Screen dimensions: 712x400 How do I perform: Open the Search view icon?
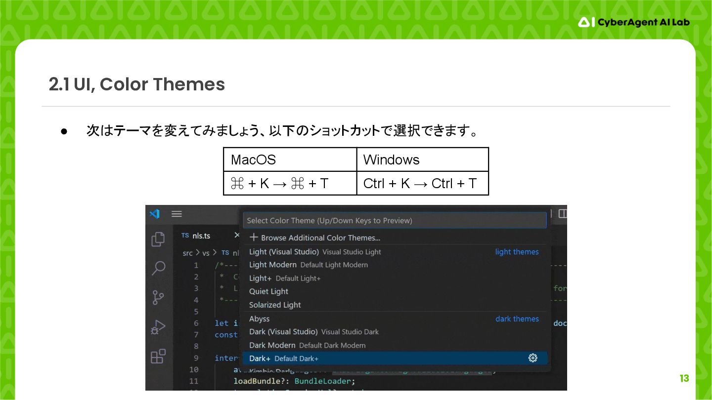click(158, 268)
